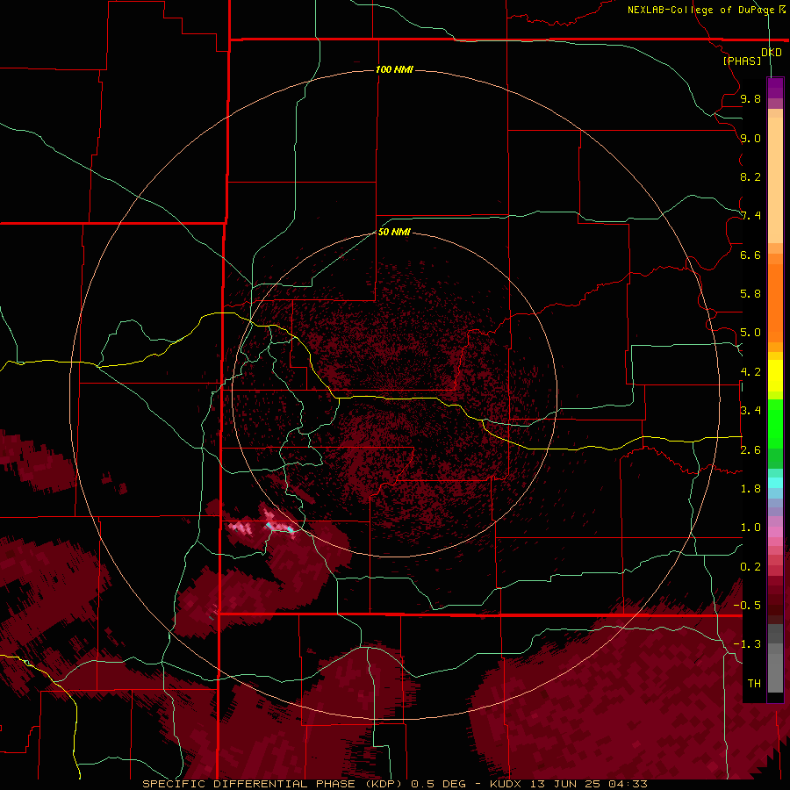
Task: Click the purple segment atop the color bar
Action: (x=775, y=89)
